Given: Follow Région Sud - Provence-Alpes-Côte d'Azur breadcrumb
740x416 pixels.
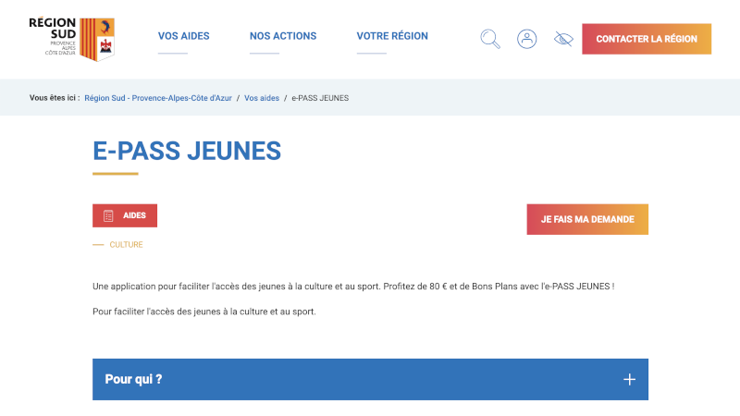Looking at the screenshot, I should tap(158, 98).
